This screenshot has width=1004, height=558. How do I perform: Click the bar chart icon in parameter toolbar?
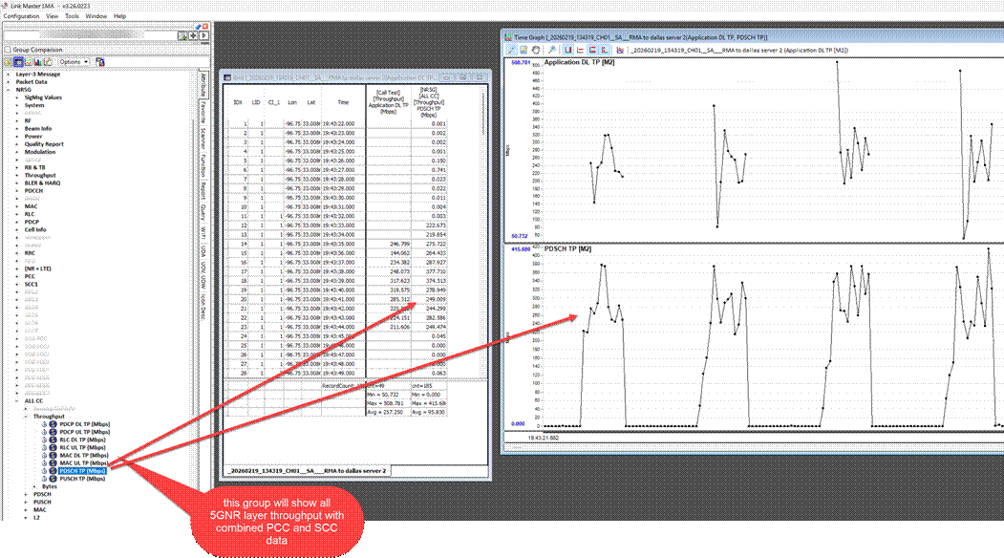(39, 61)
